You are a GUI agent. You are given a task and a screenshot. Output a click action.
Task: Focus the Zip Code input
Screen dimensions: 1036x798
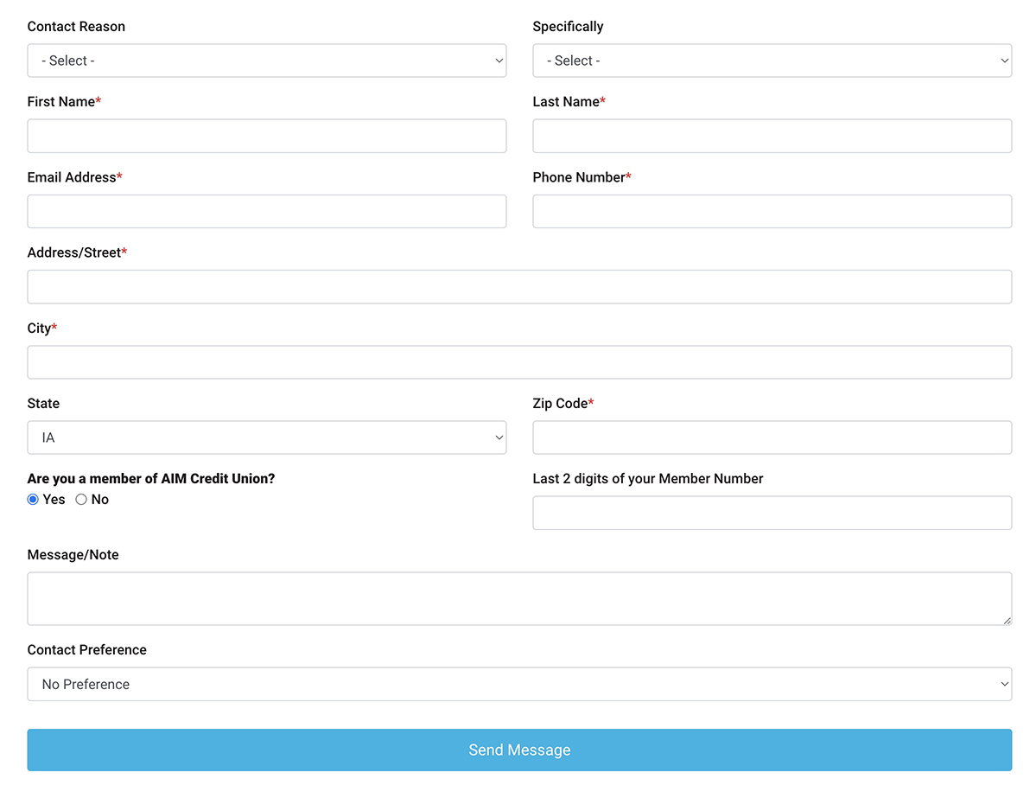coord(772,437)
